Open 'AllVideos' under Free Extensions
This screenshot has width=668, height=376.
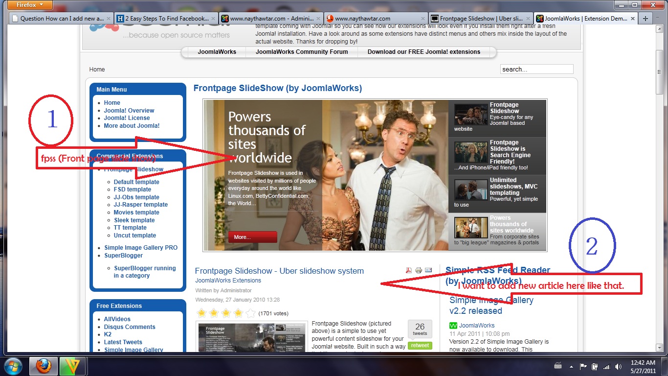point(117,319)
